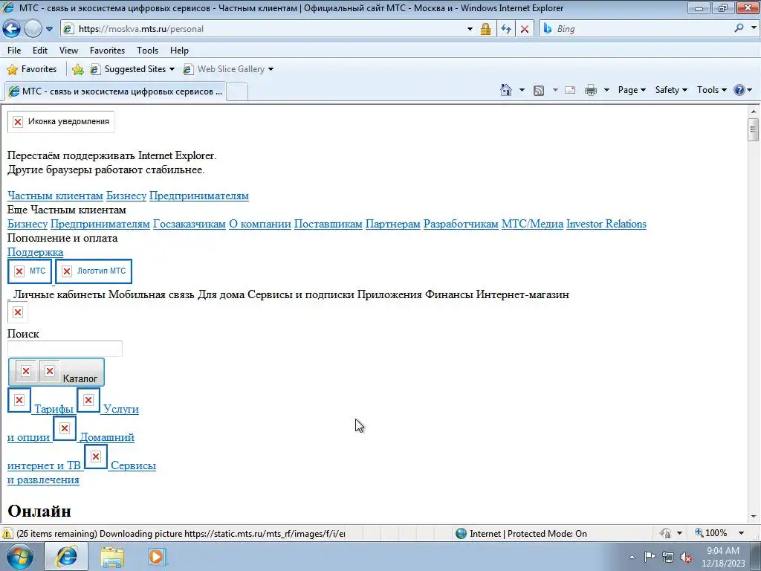
Task: Click the Поиск text input field
Action: pos(65,349)
